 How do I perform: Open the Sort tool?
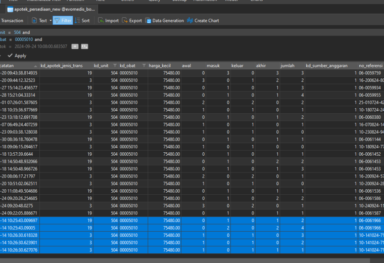pos(82,21)
